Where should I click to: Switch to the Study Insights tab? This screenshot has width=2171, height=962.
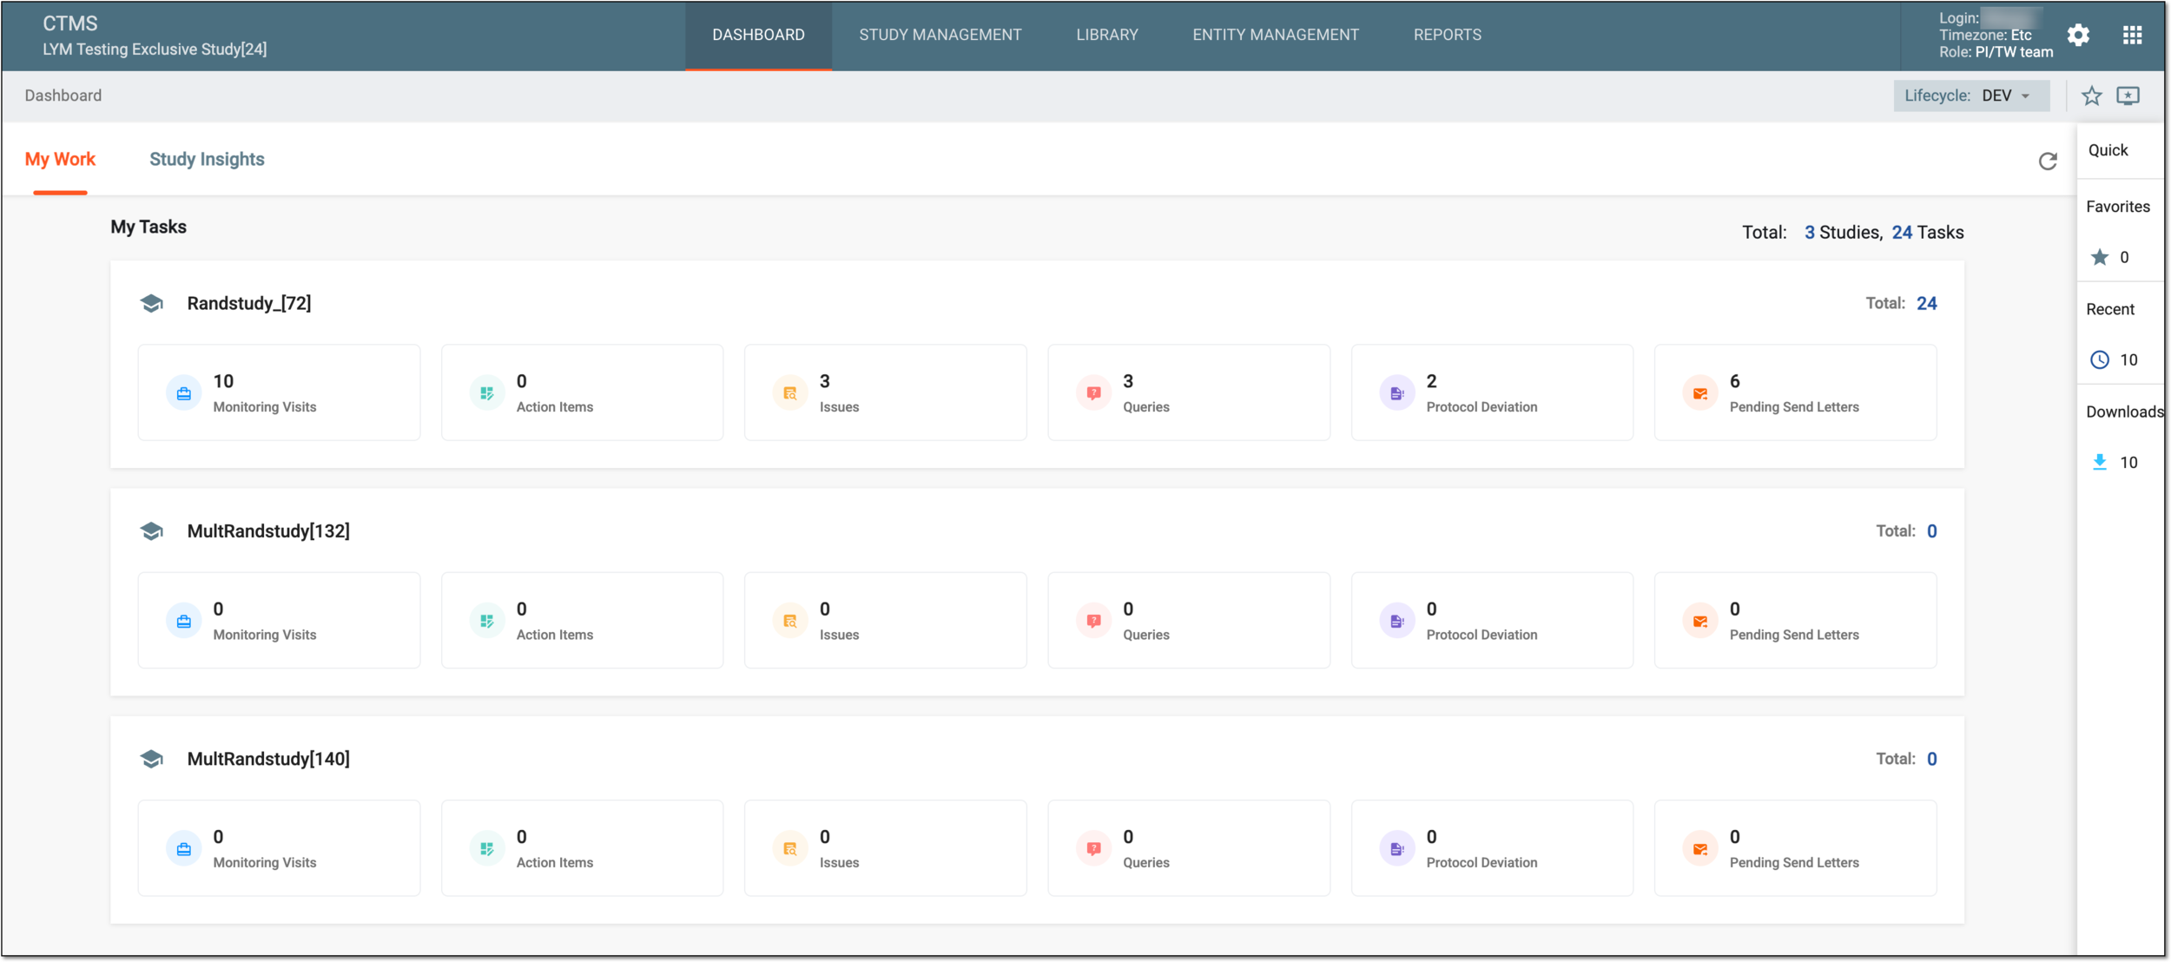coord(207,159)
